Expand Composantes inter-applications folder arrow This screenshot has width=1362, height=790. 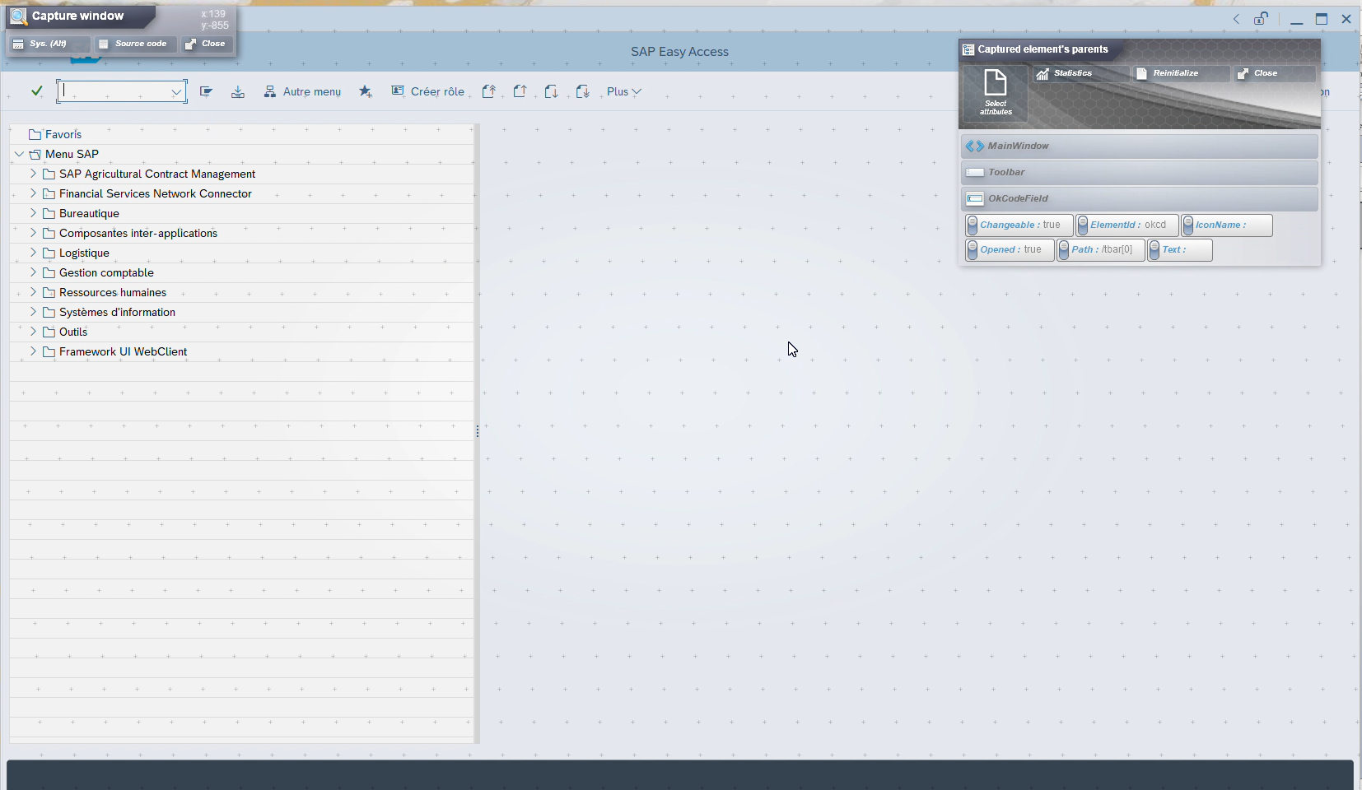33,233
